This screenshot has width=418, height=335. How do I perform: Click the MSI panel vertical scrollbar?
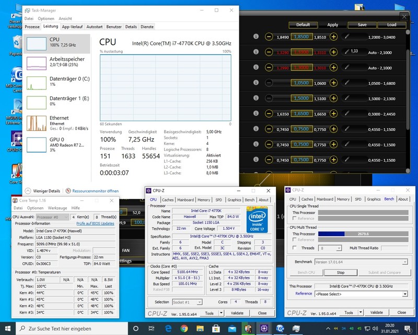click(408, 102)
